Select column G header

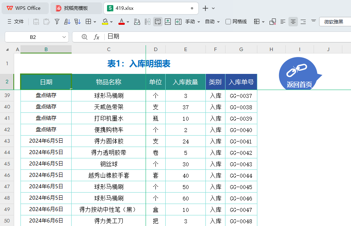[241, 50]
